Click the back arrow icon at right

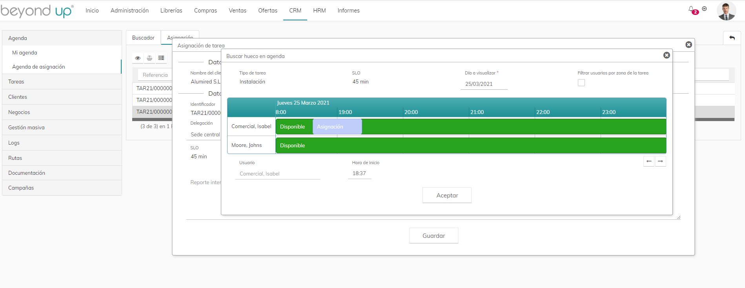(x=732, y=38)
